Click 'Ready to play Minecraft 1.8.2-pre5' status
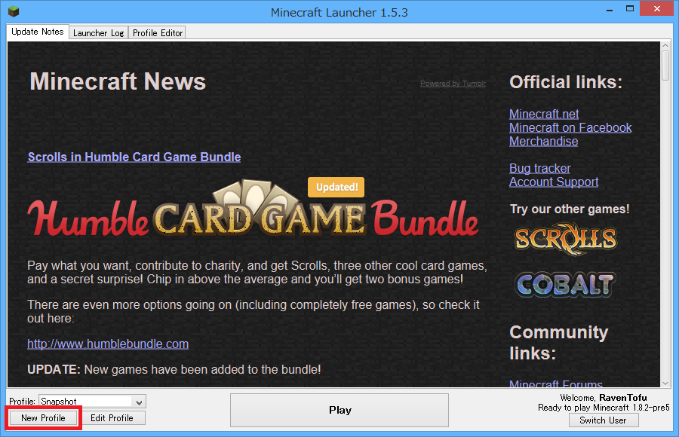Screen dimensions: 679x437 (604, 408)
